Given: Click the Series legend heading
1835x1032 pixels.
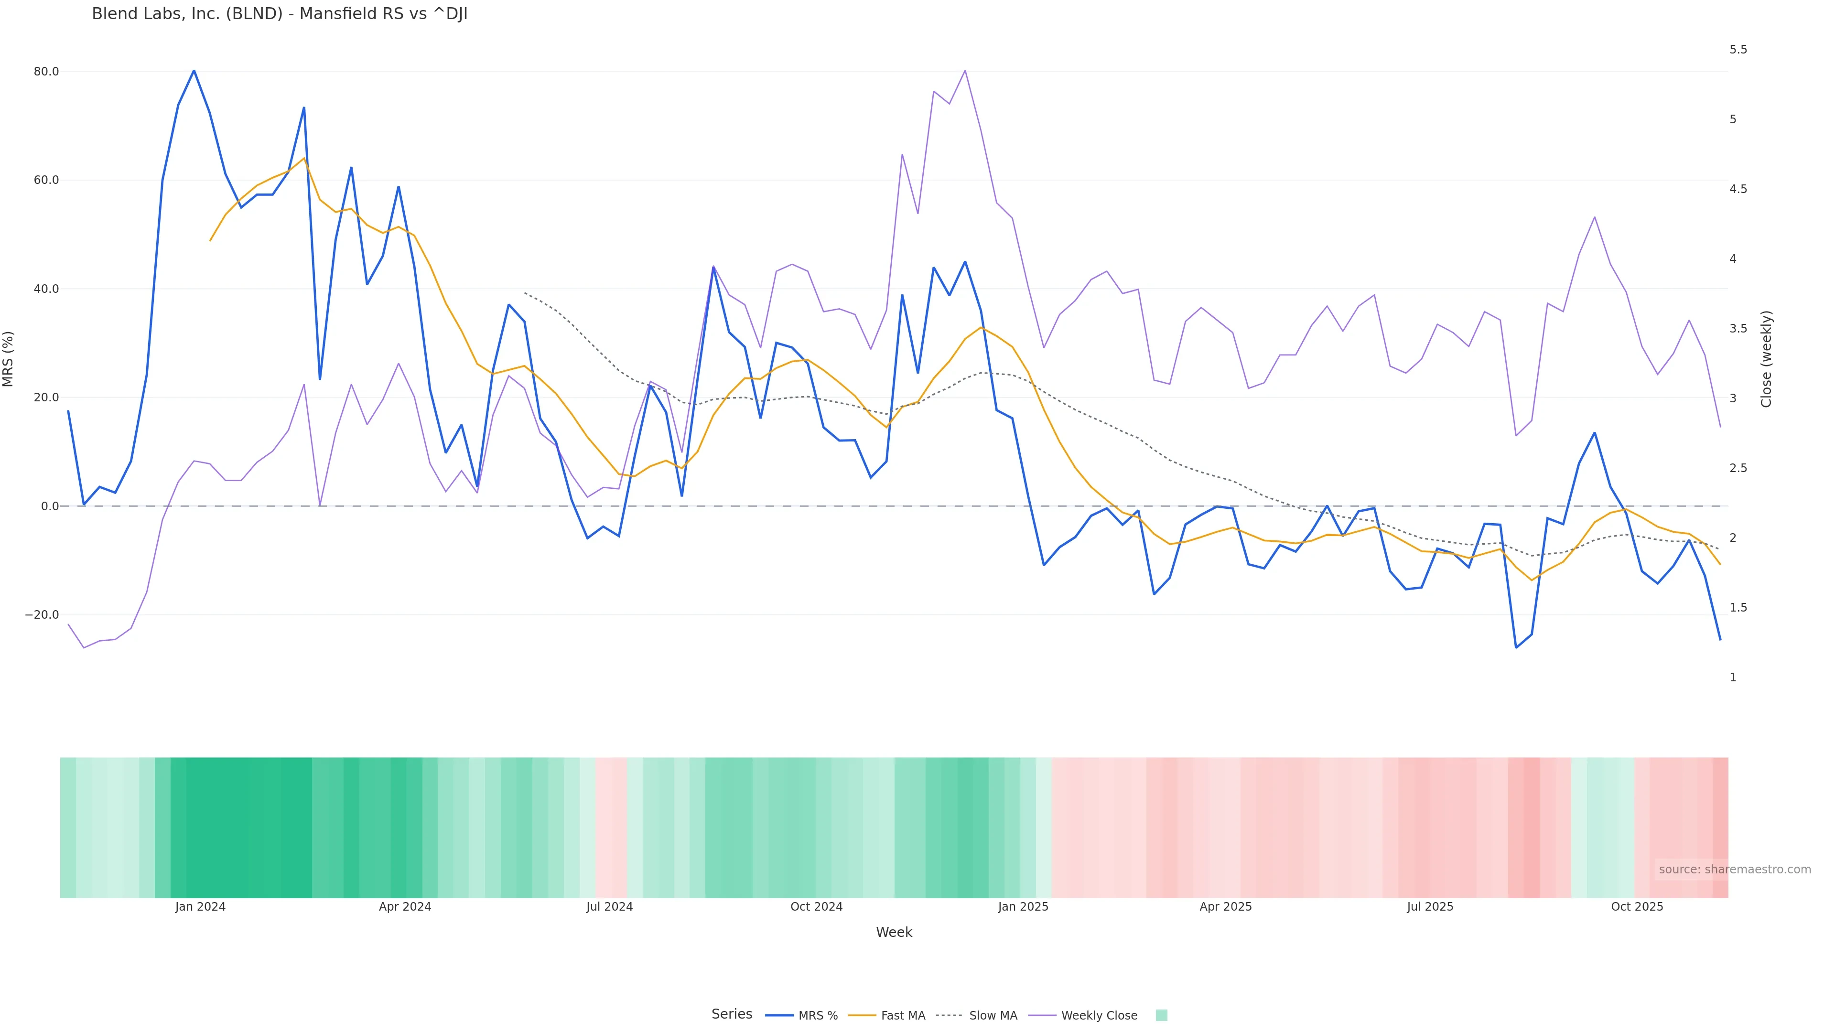Looking at the screenshot, I should coord(732,1014).
